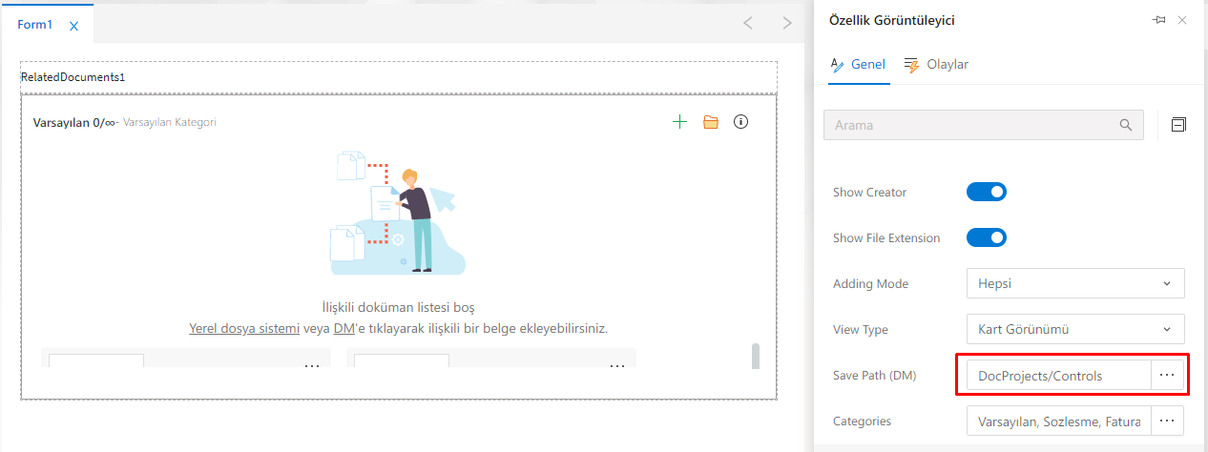Click the Yerel dosya sistemi link

(x=244, y=328)
